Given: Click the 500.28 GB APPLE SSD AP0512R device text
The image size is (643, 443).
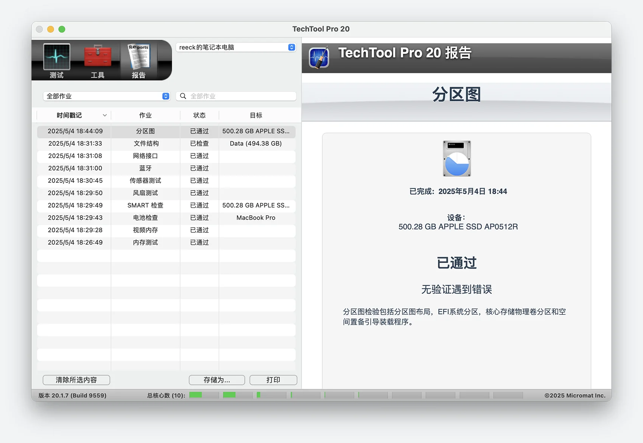Looking at the screenshot, I should pos(458,227).
